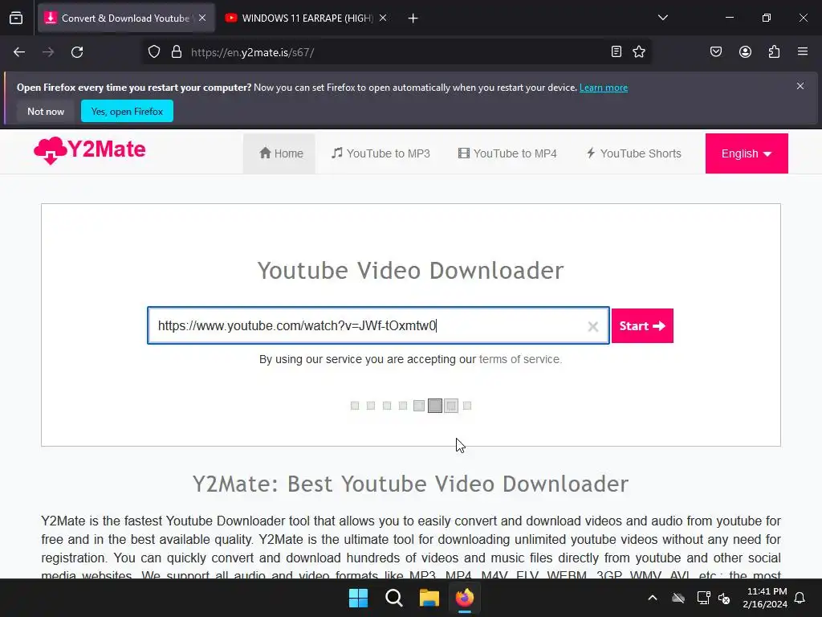Open File Explorer from taskbar
This screenshot has height=617, width=822.
(429, 598)
